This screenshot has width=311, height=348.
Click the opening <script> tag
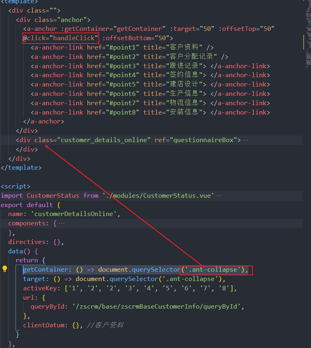coord(15,186)
